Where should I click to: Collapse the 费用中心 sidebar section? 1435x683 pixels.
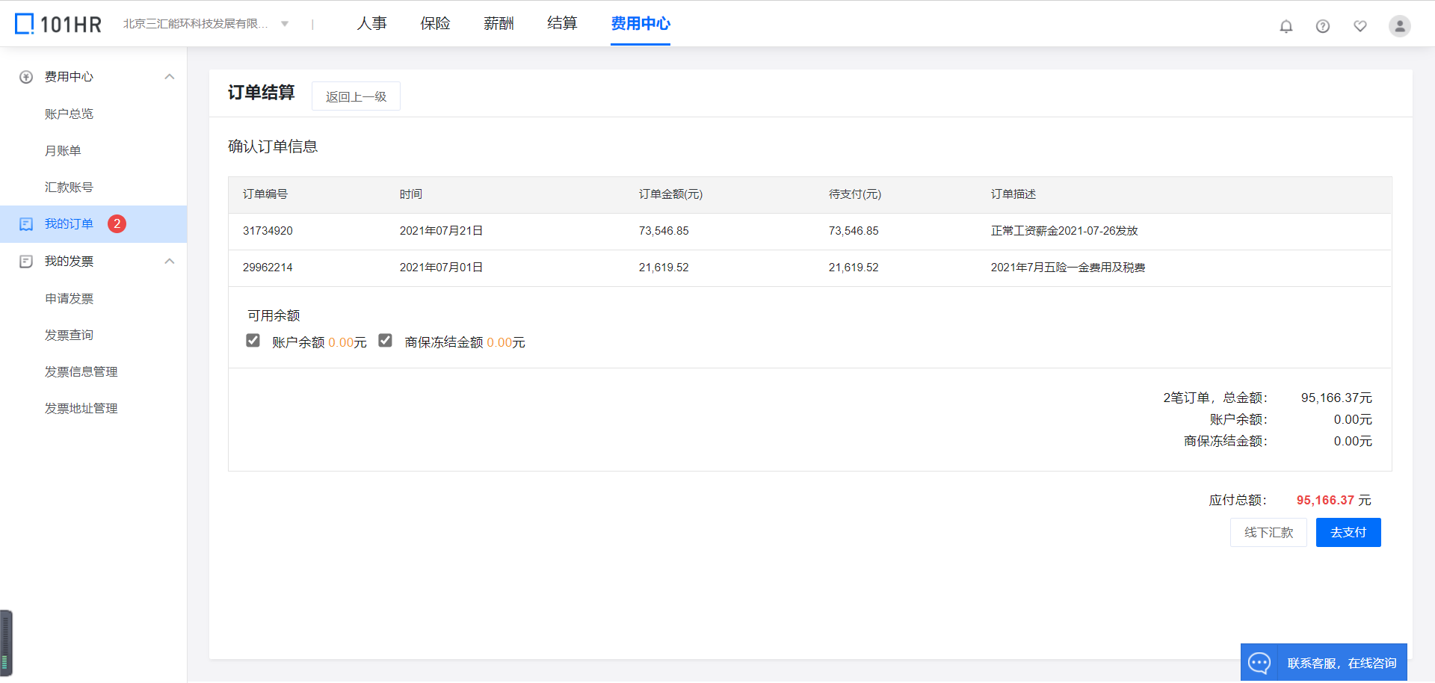pyautogui.click(x=170, y=77)
